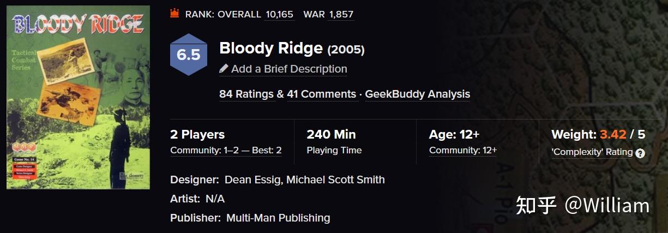Open the Bloody Ridge game title
The image size is (668, 233).
(x=270, y=49)
